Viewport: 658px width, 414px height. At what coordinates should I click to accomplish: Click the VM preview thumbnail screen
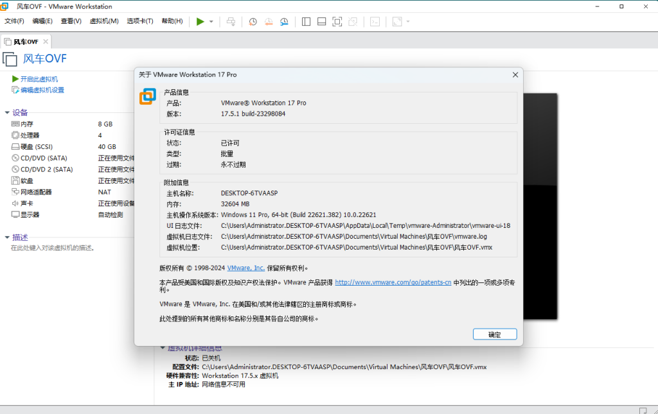540,206
